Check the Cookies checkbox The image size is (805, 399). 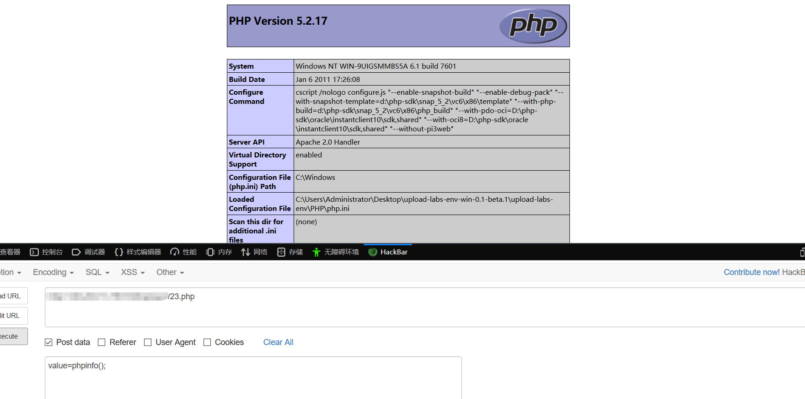[207, 342]
